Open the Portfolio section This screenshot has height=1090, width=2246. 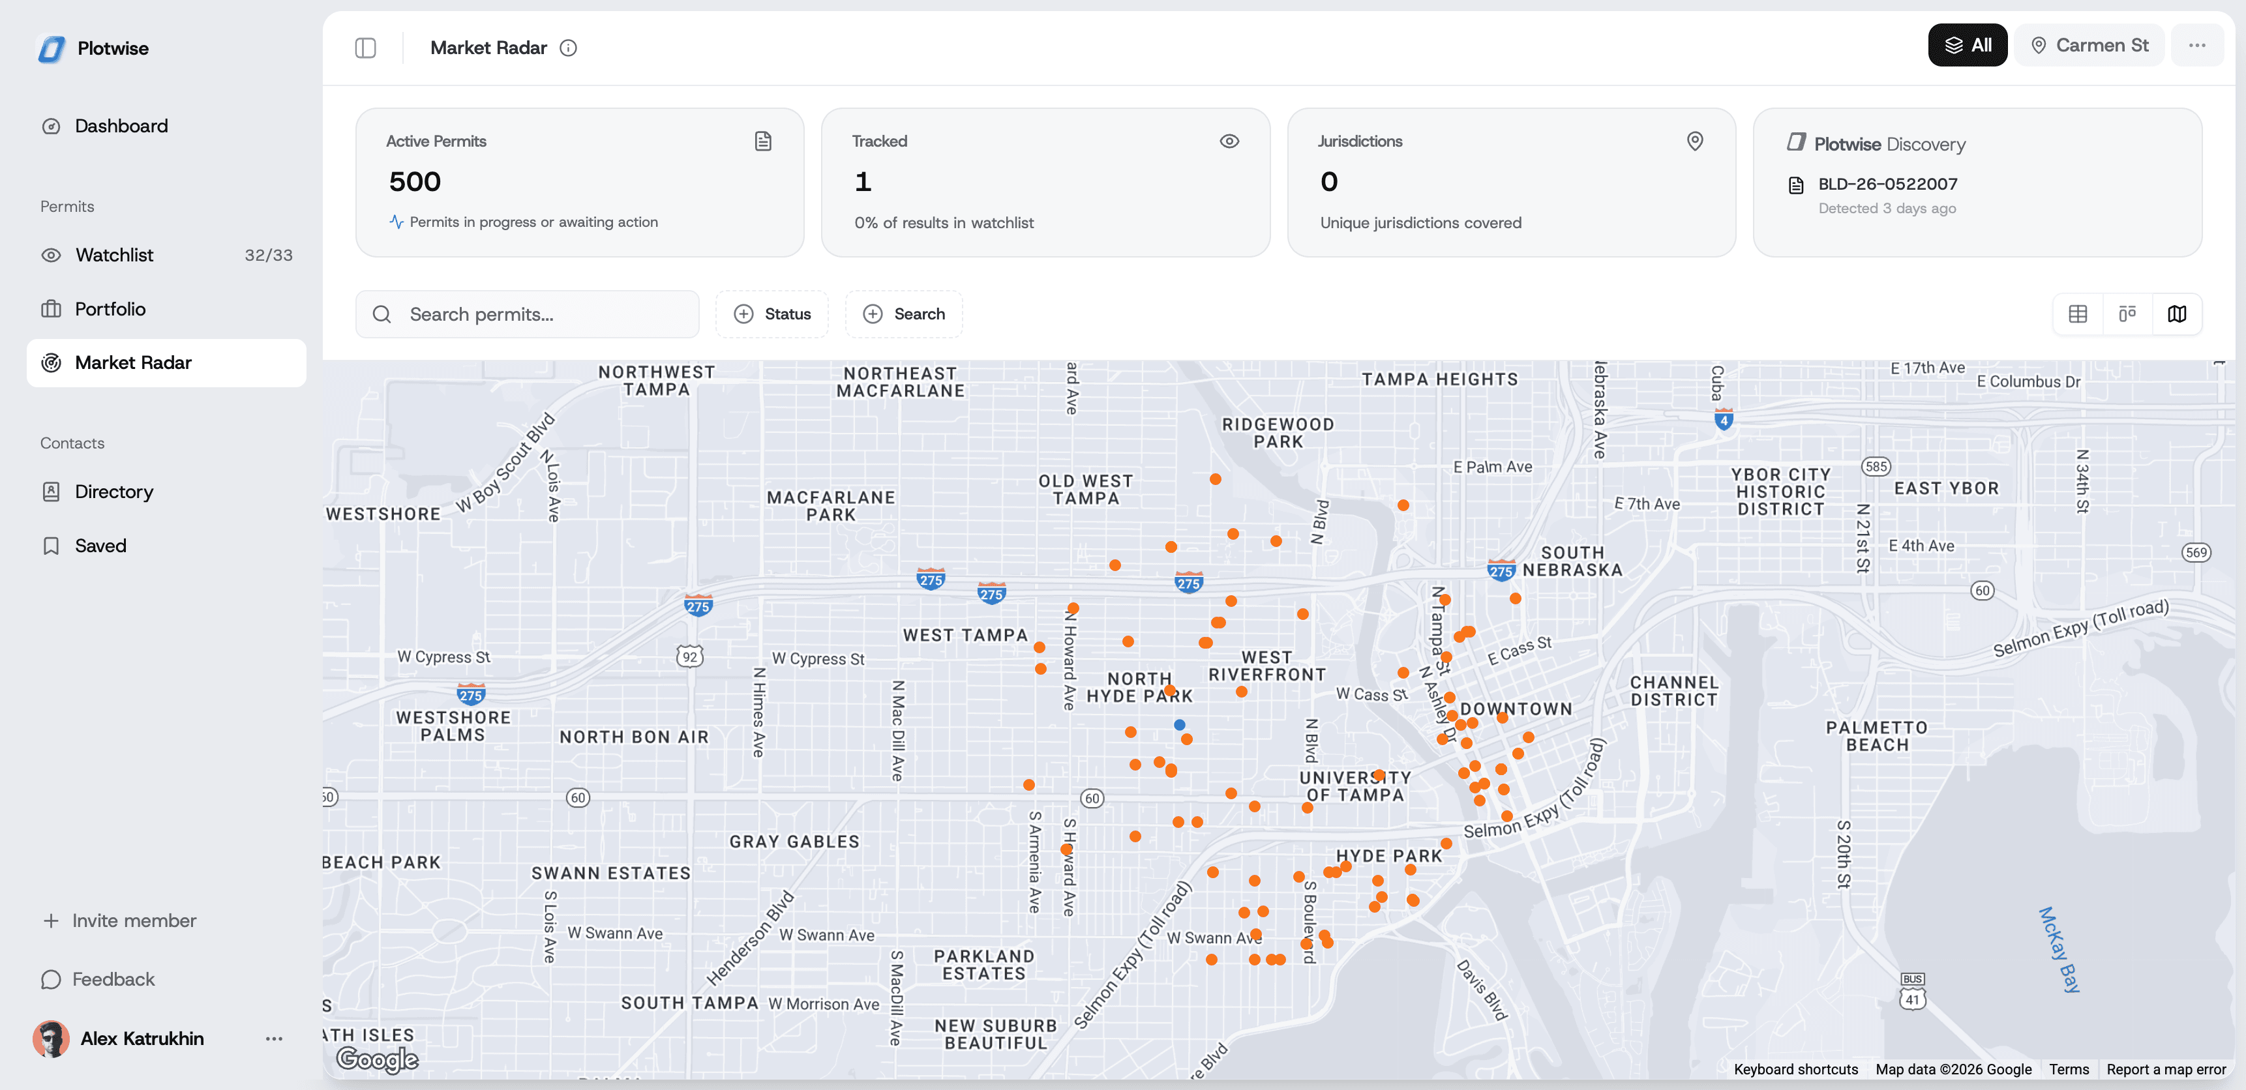point(110,308)
